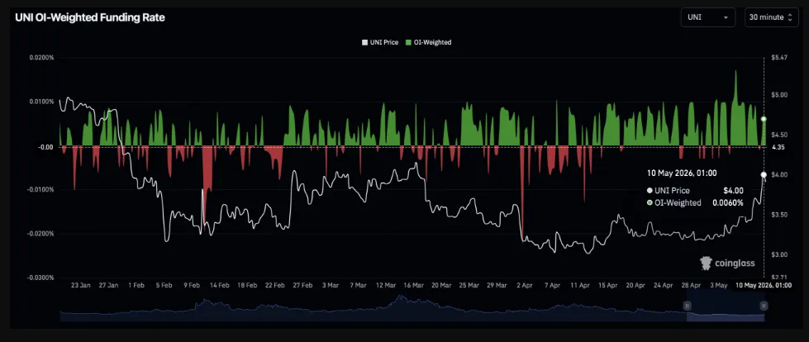Click the '3 Mar' date label
Viewport: 809px width, 342px height.
pyautogui.click(x=331, y=285)
